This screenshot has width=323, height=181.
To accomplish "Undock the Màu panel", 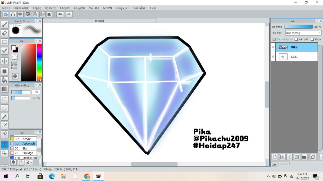I will click(36, 41).
